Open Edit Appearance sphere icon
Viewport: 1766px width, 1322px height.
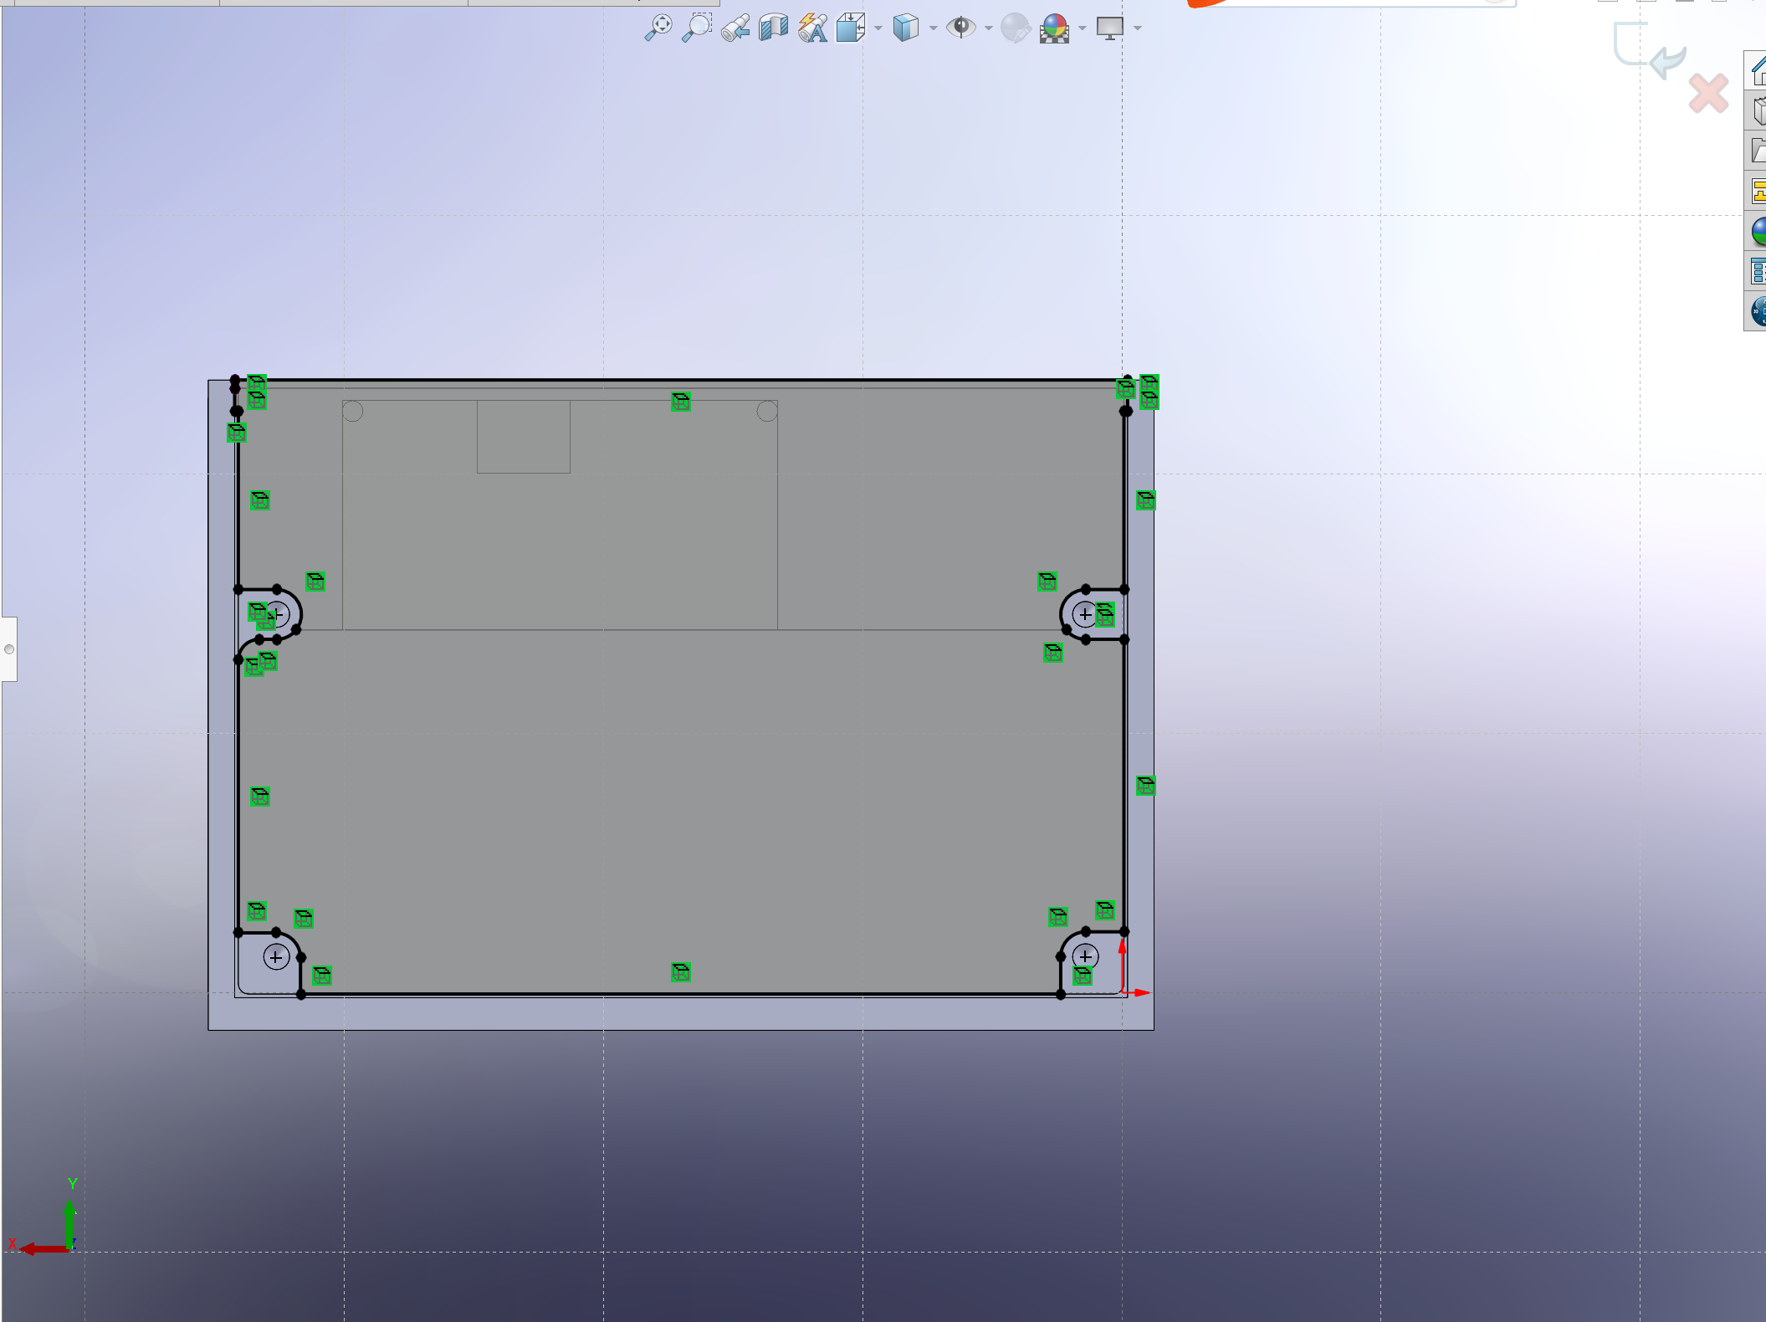pos(1015,28)
